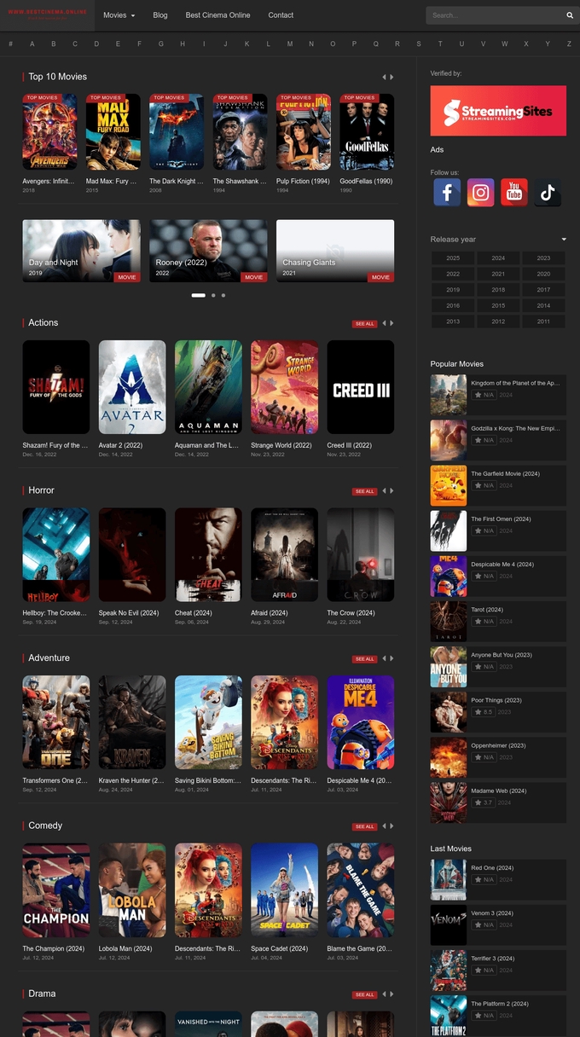
Task: Open 'The Dark Knight' title link
Action: (x=177, y=182)
